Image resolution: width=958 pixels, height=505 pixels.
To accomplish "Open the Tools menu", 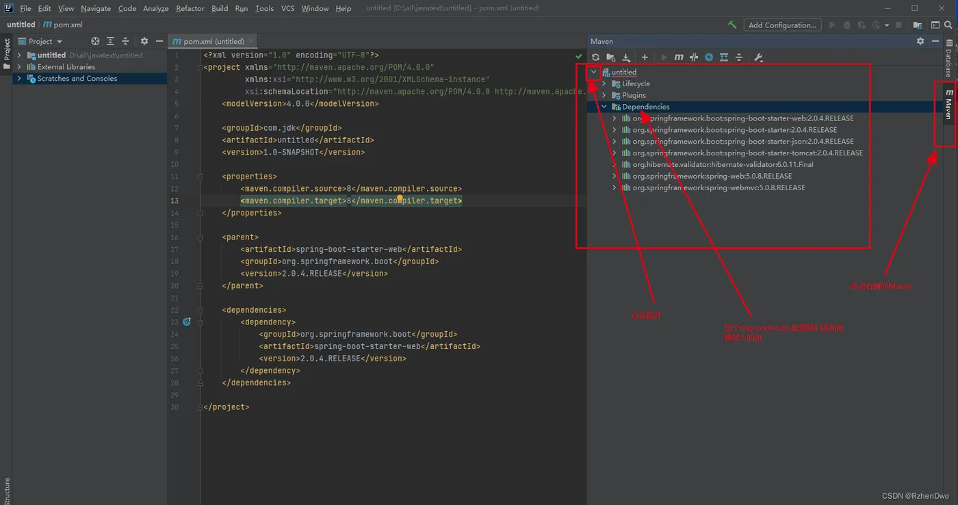I will [264, 8].
